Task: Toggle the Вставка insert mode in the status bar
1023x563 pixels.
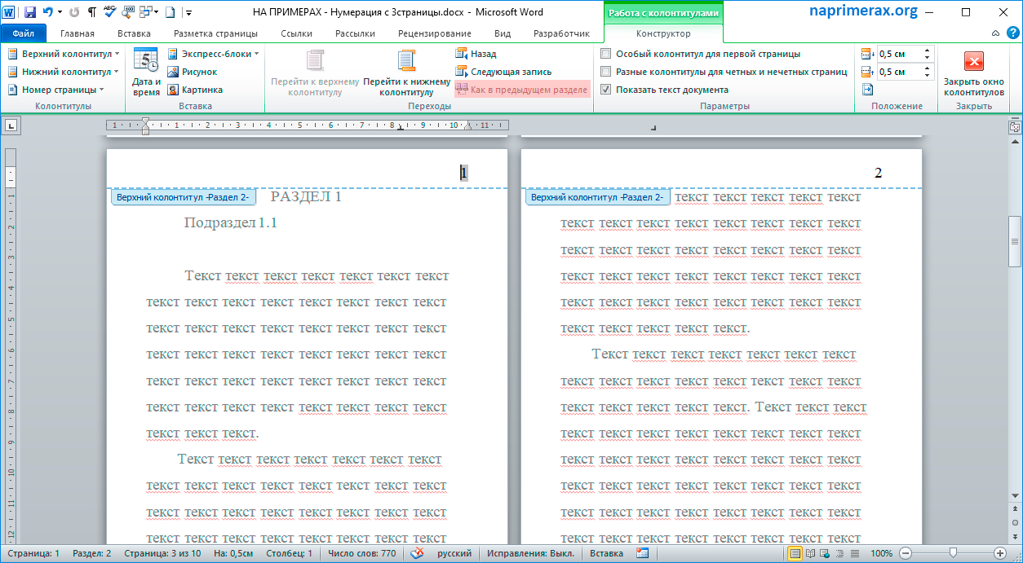Action: pyautogui.click(x=606, y=553)
